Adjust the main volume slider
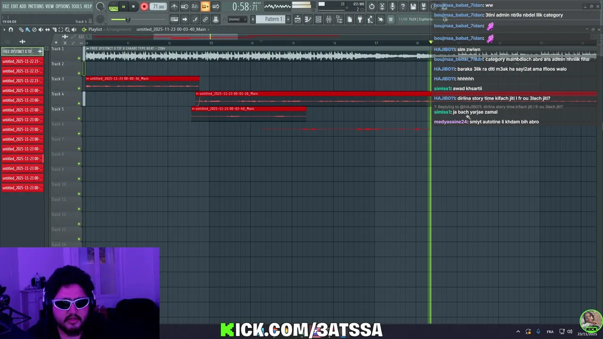The width and height of the screenshot is (603, 339). pyautogui.click(x=127, y=19)
